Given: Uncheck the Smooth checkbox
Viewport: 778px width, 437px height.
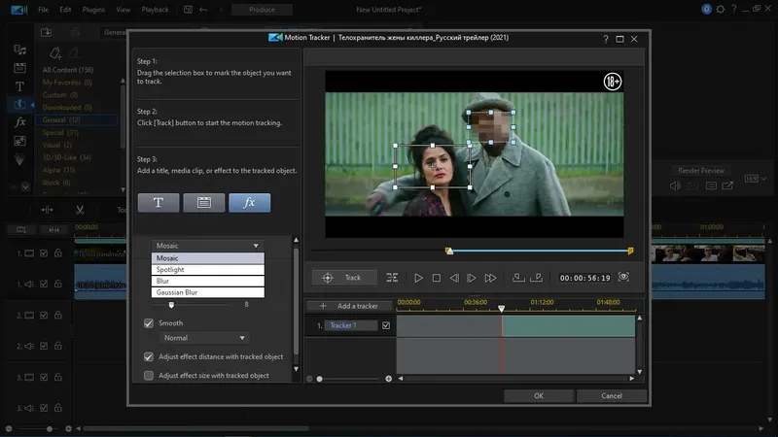Looking at the screenshot, I should 149,323.
